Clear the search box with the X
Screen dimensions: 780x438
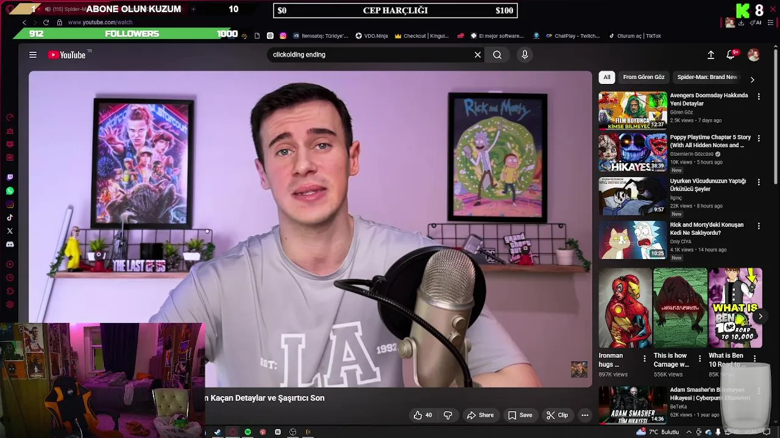(478, 55)
